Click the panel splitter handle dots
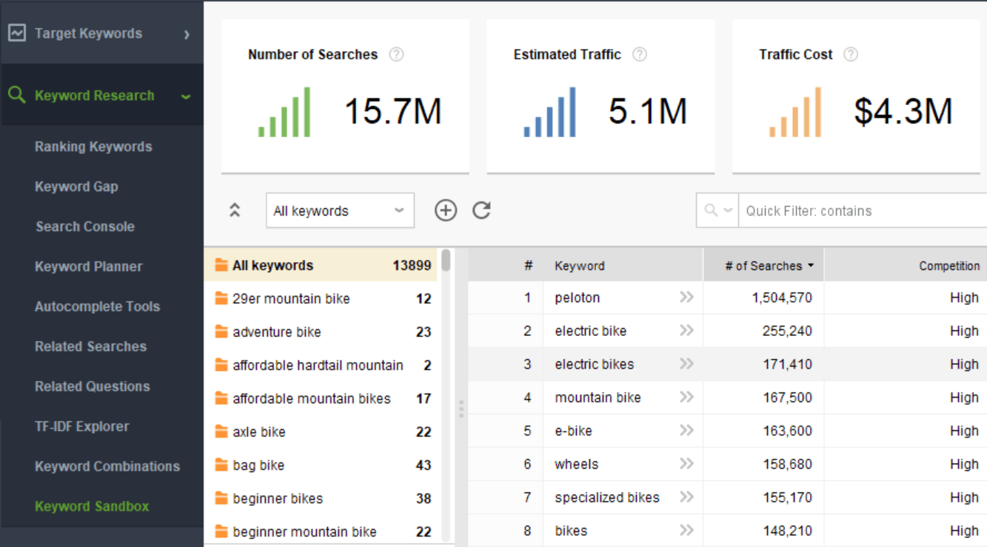Viewport: 987px width, 547px height. pyautogui.click(x=461, y=409)
